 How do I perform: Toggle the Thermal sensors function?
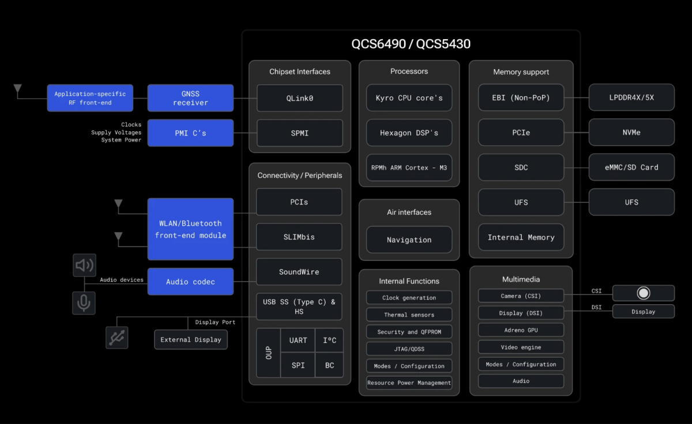pyautogui.click(x=409, y=315)
